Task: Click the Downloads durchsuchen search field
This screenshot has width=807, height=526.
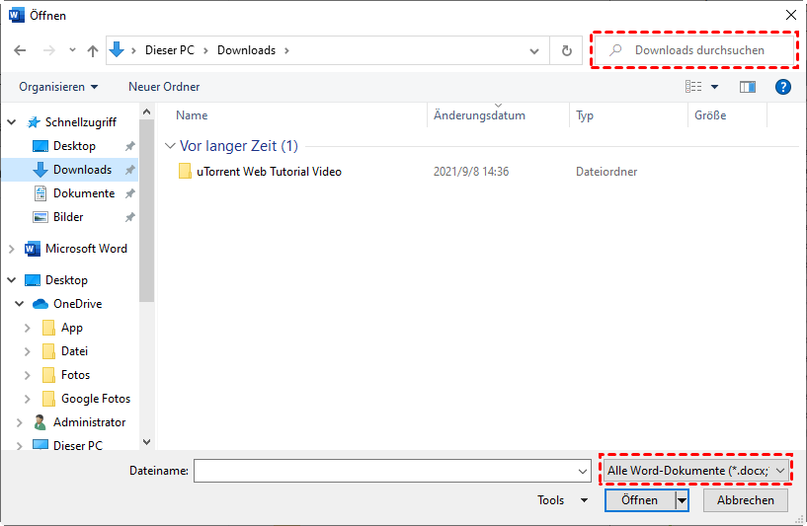Action: pos(694,50)
